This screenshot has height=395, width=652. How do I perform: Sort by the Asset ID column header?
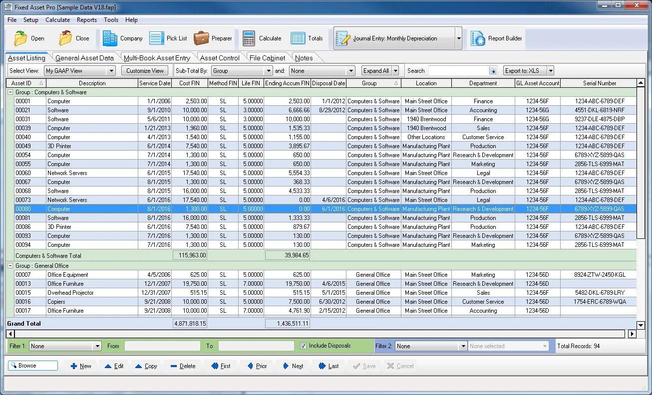pos(26,83)
